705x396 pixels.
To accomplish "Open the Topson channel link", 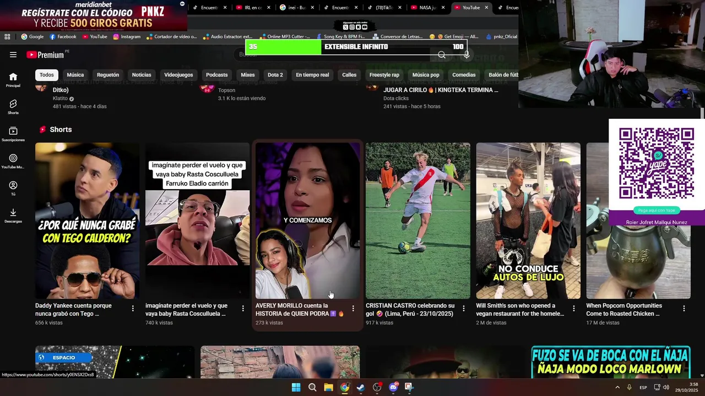I will click(226, 90).
